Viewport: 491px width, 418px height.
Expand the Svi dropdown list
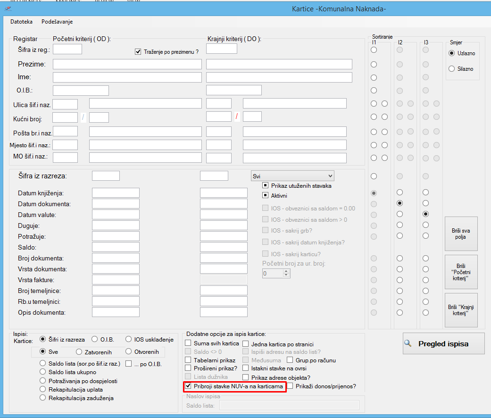click(x=330, y=176)
